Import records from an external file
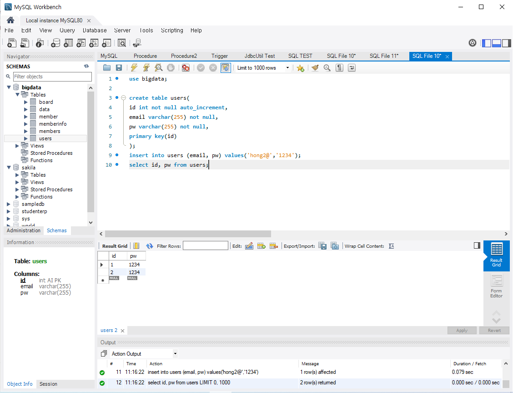This screenshot has height=393, width=513. [335, 246]
